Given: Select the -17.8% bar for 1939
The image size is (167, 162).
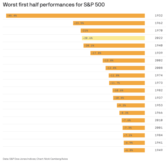Looking at the screenshot, I should click(118, 53).
